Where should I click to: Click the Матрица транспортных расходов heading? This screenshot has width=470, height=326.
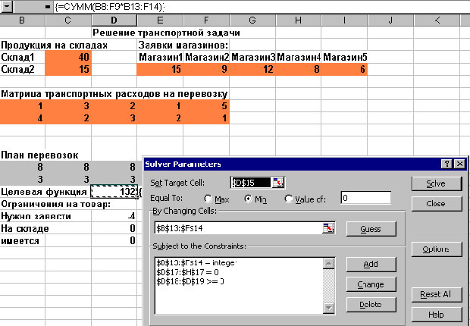point(114,94)
